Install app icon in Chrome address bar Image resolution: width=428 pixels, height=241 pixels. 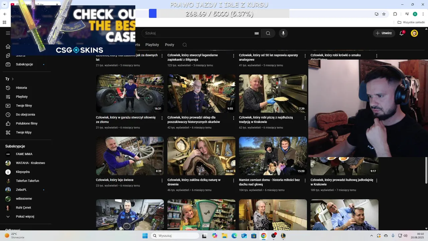pyautogui.click(x=377, y=14)
